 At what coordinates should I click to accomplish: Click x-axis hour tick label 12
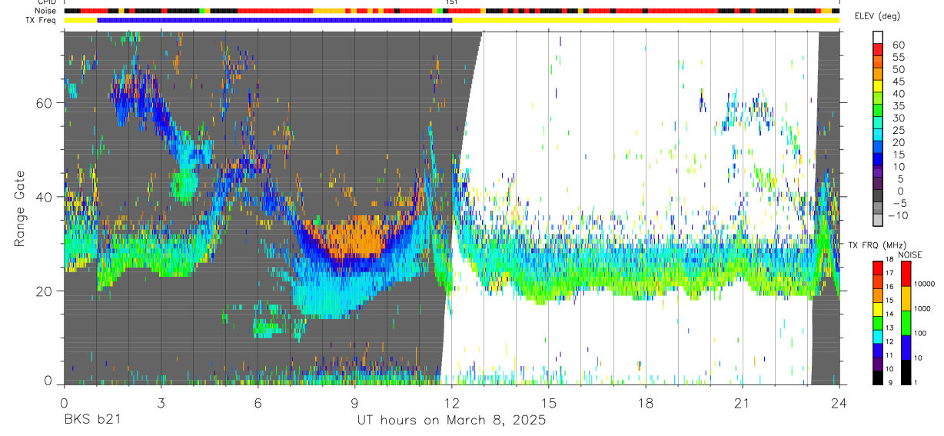[451, 403]
